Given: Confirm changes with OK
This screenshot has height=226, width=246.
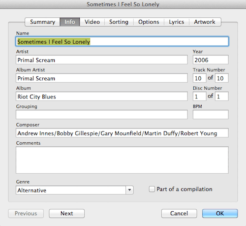Looking at the screenshot, I should (220, 213).
